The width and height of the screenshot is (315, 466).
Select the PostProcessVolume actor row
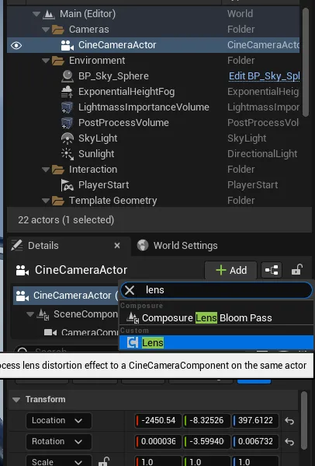click(x=153, y=123)
